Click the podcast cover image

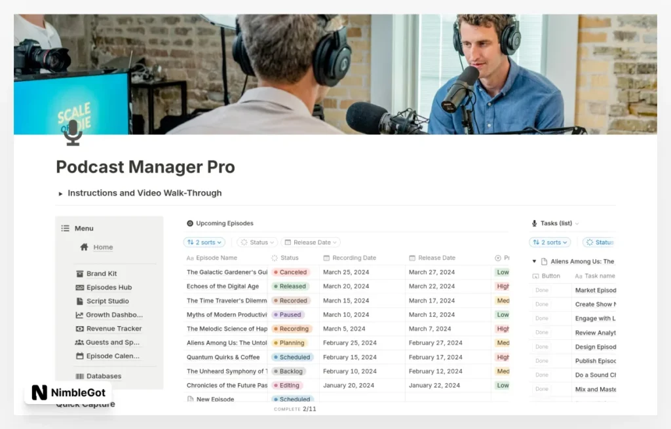pos(335,75)
